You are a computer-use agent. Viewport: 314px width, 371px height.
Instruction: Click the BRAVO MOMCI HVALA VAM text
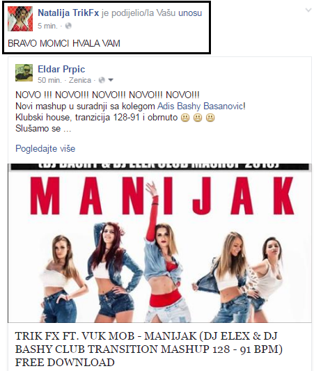[64, 43]
